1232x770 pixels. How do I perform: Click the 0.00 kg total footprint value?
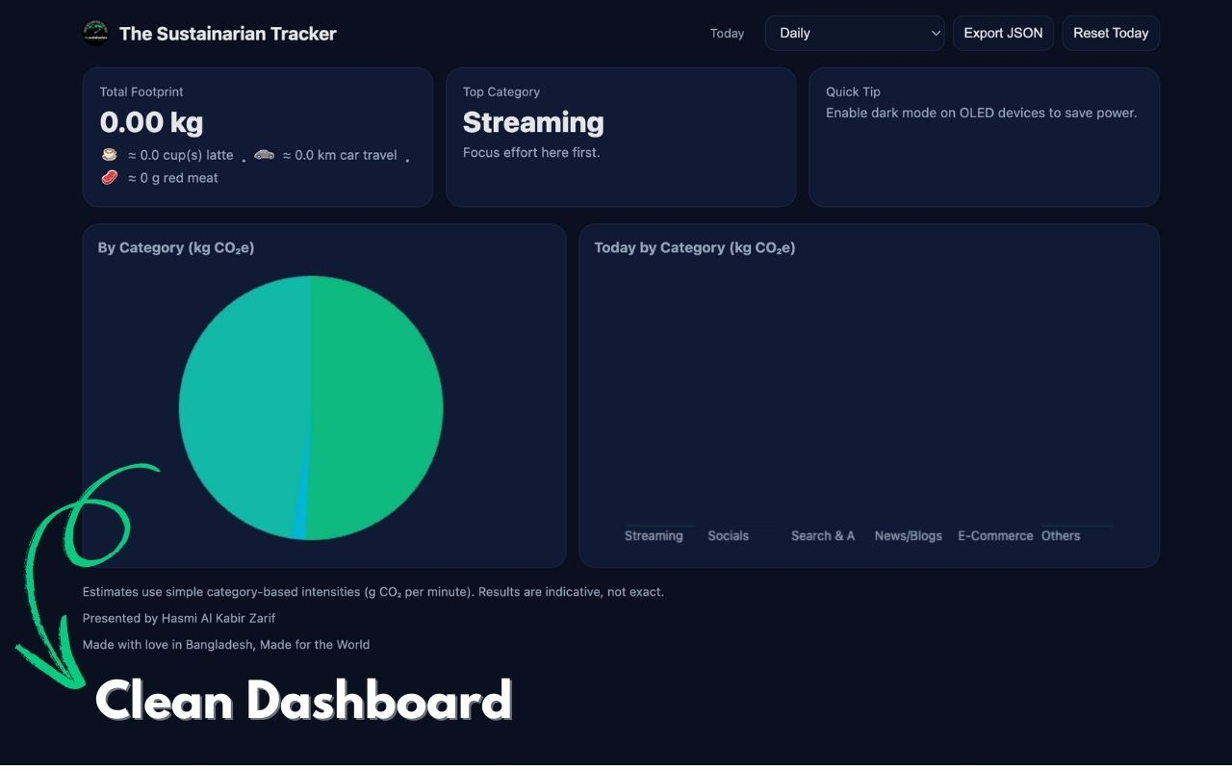coord(151,122)
